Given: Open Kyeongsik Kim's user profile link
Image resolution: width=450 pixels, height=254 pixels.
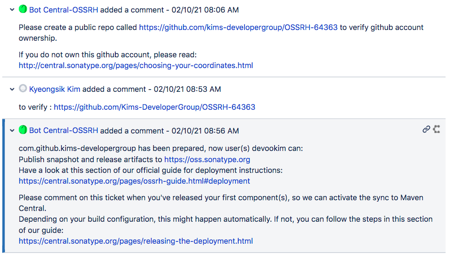Looking at the screenshot, I should 55,90.
